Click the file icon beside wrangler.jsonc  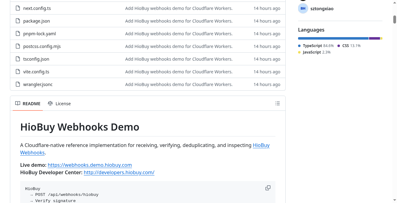click(18, 84)
